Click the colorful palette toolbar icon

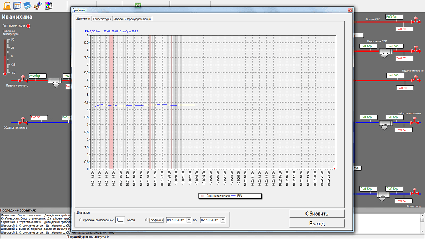pyautogui.click(x=47, y=5)
